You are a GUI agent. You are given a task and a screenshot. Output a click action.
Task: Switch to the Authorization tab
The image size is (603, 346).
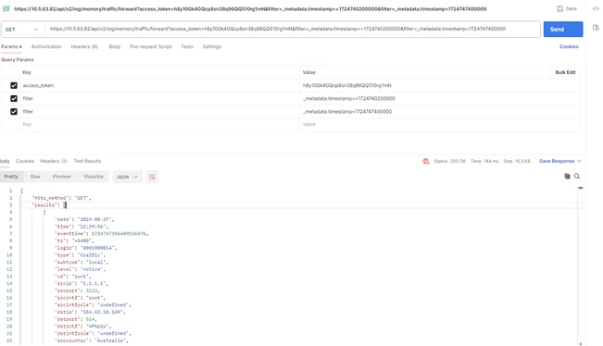tap(46, 46)
